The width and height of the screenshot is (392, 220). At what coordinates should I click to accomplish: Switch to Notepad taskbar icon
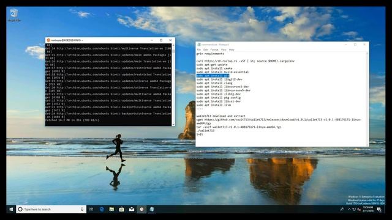tap(152, 209)
